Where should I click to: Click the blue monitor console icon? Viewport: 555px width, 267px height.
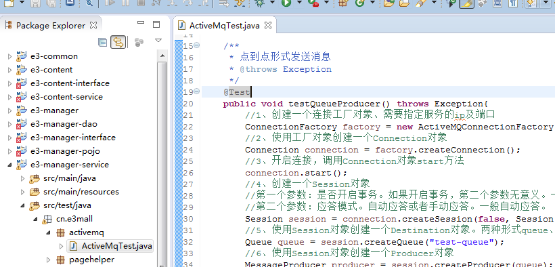pos(70,3)
